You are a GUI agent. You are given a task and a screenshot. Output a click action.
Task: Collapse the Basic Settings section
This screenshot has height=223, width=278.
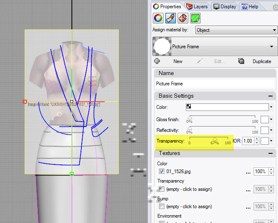click(x=271, y=96)
